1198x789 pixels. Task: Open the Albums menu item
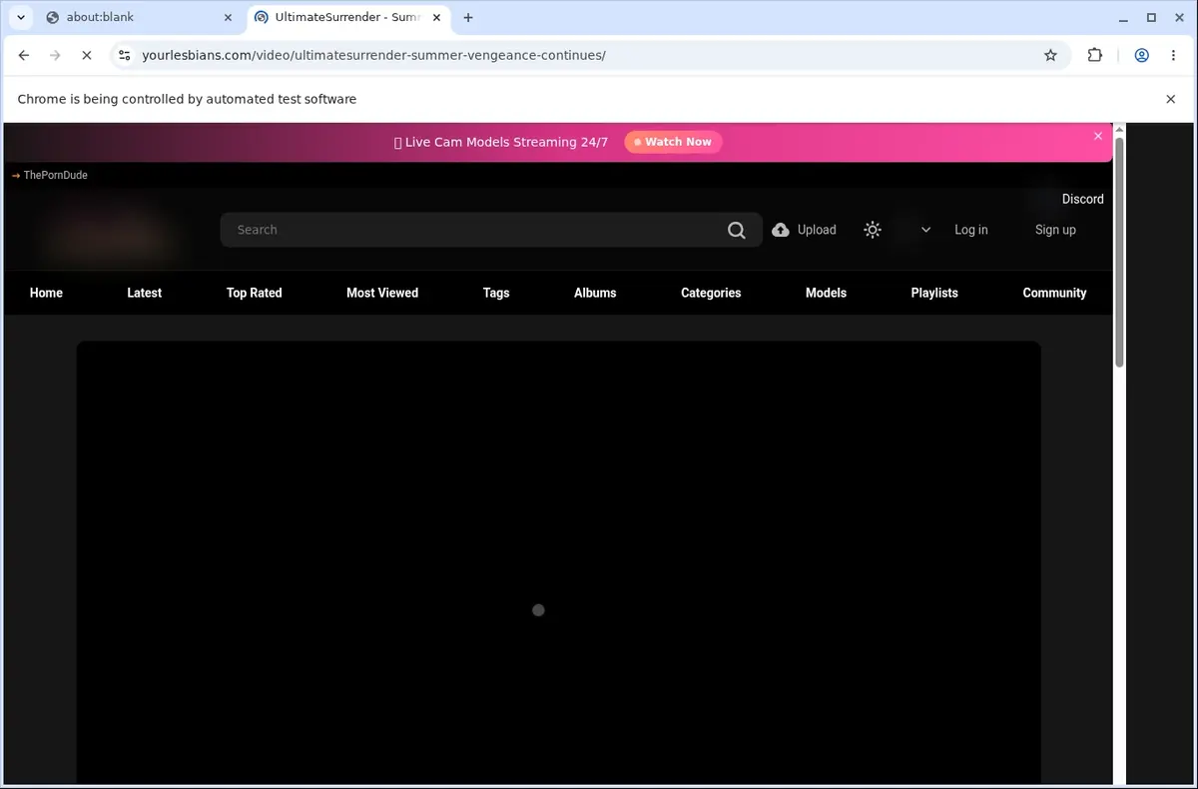(x=595, y=293)
